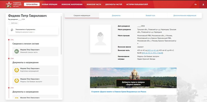Open the Именной список части document card
Screen dimensions: 207x102
coord(35,51)
